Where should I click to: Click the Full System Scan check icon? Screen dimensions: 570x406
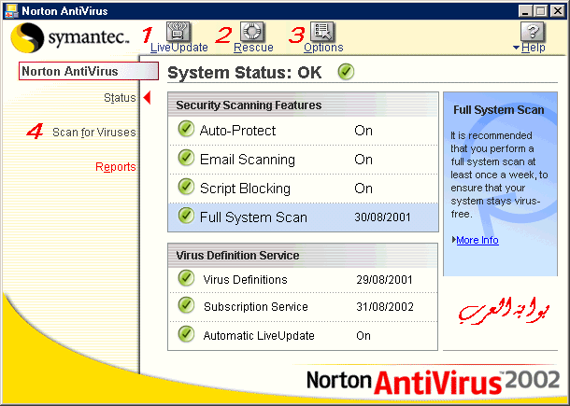point(186,216)
